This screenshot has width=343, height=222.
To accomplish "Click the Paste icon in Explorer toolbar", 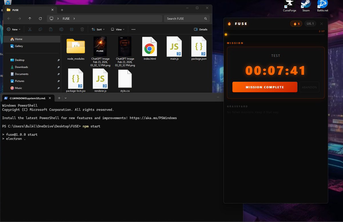I will [x=51, y=29].
